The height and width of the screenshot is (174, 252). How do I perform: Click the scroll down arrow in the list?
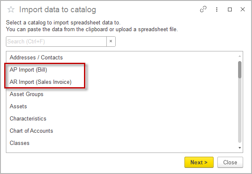click(x=240, y=148)
